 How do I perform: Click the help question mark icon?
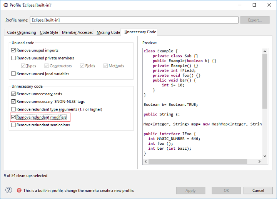(8, 190)
